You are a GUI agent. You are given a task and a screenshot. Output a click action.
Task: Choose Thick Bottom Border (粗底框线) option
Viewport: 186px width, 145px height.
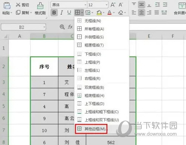click(x=102, y=96)
